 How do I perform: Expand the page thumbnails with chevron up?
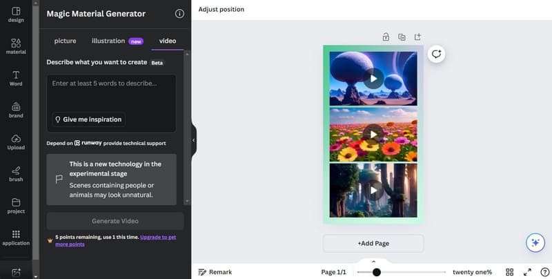pyautogui.click(x=373, y=261)
